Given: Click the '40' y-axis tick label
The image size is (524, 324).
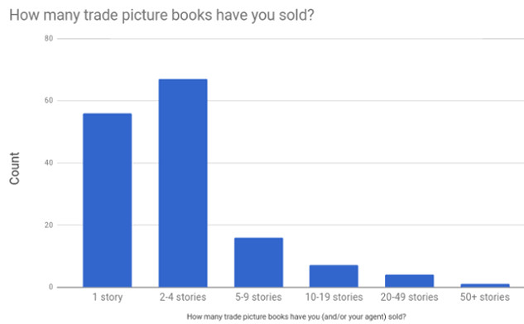Looking at the screenshot, I should [49, 163].
